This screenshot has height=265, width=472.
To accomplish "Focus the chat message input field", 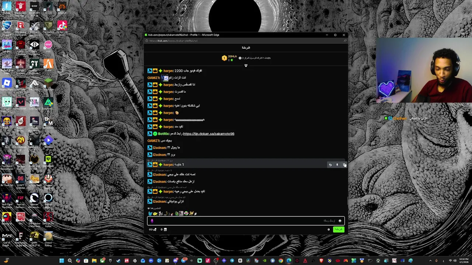I will coord(246,221).
